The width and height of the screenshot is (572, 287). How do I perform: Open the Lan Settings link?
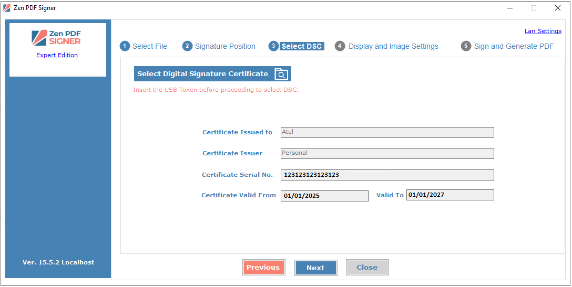(543, 31)
